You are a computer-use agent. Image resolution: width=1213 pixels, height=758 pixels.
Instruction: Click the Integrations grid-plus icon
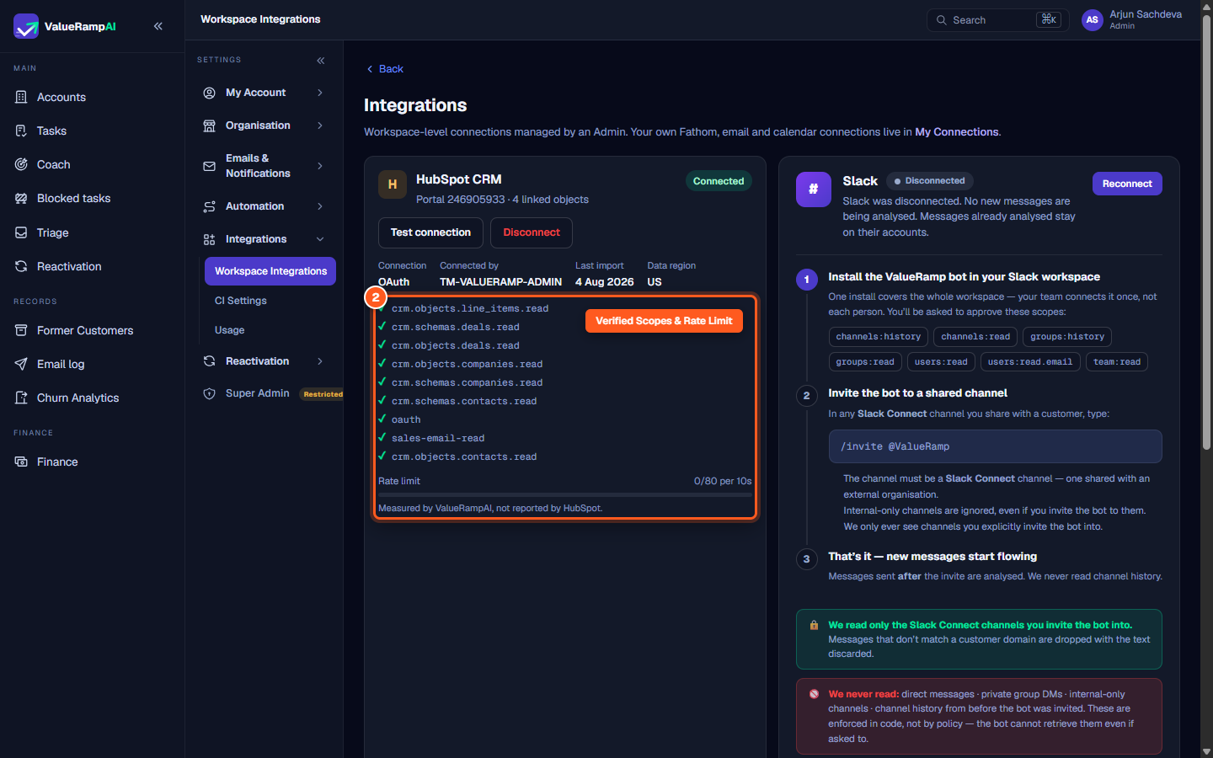click(x=209, y=239)
